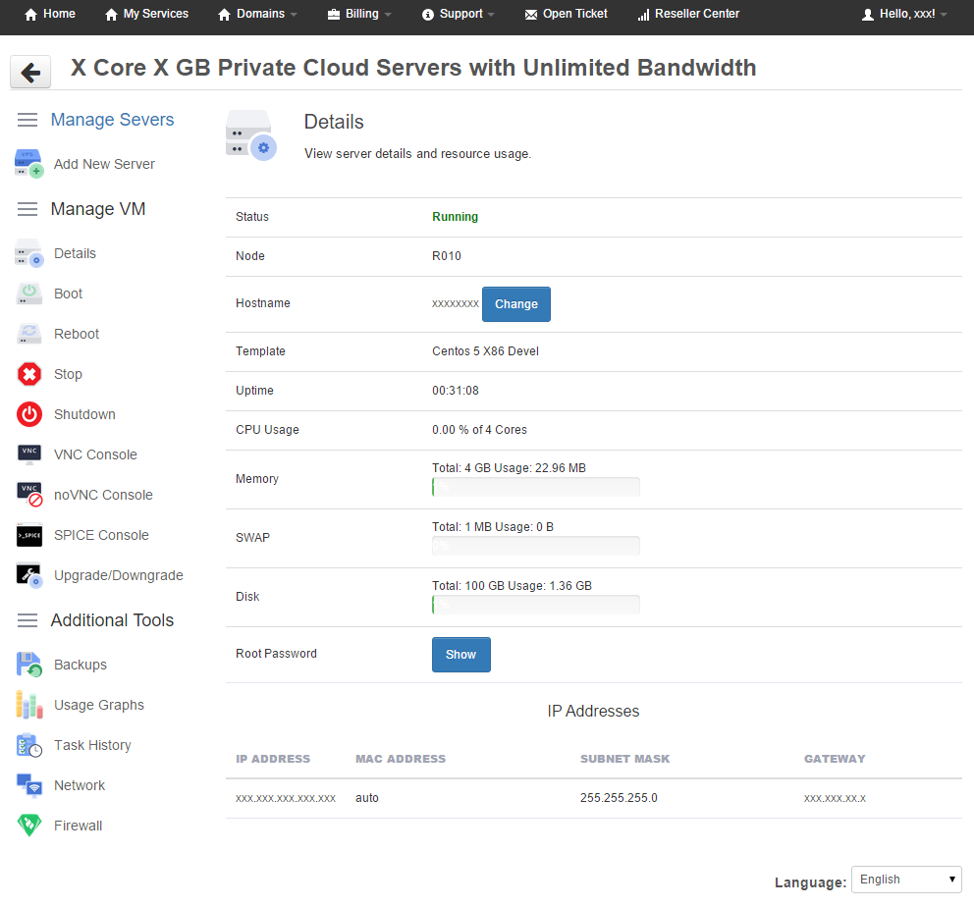Collapse the Additional Tools section
Viewport: 974px width, 907px height.
(27, 620)
